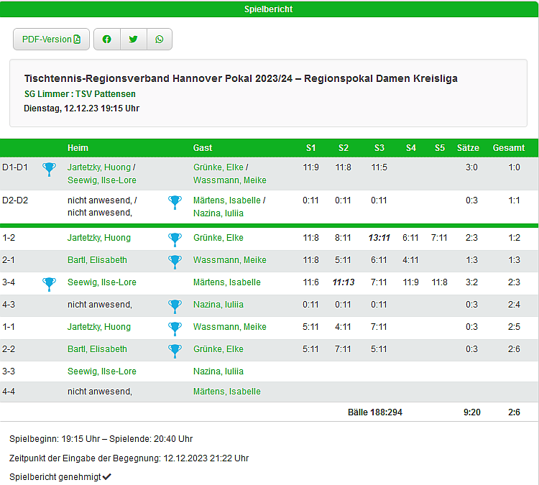Open Jartetzky, Huong profile in row 1-2

click(x=99, y=238)
